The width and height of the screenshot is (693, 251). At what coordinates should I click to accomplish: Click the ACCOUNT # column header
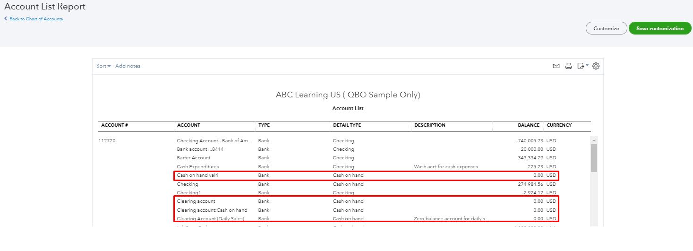[x=115, y=125]
